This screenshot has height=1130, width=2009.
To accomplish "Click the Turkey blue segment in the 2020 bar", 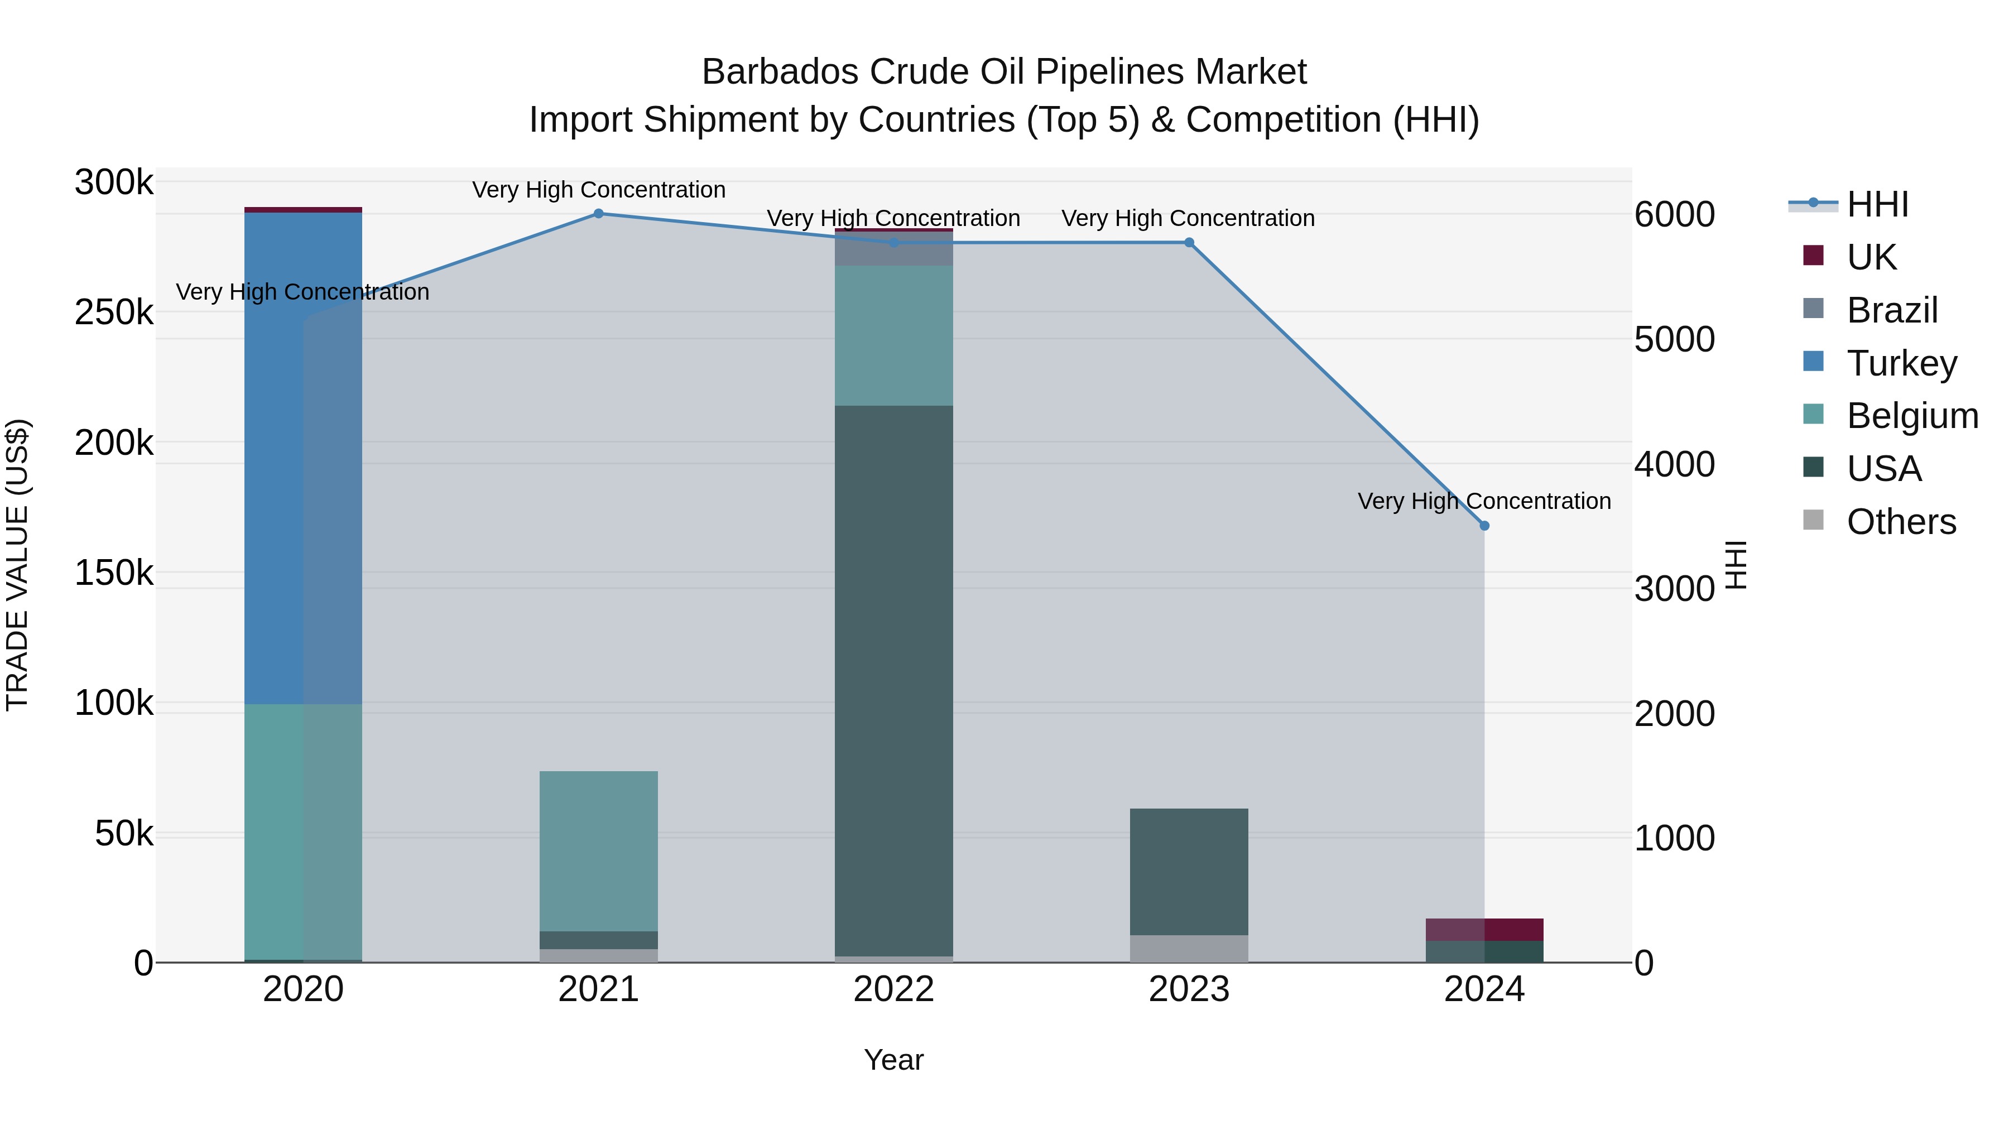I will tap(304, 459).
